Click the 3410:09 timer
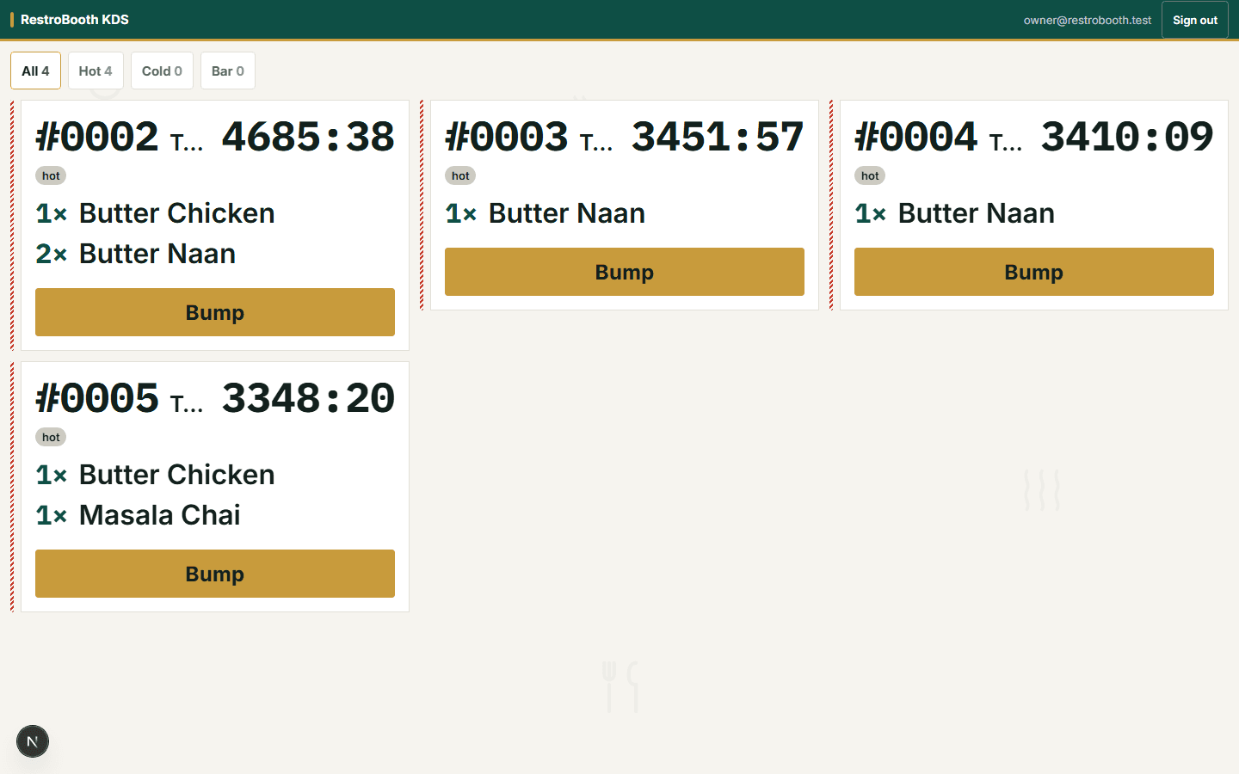Image resolution: width=1239 pixels, height=774 pixels. coord(1127,137)
